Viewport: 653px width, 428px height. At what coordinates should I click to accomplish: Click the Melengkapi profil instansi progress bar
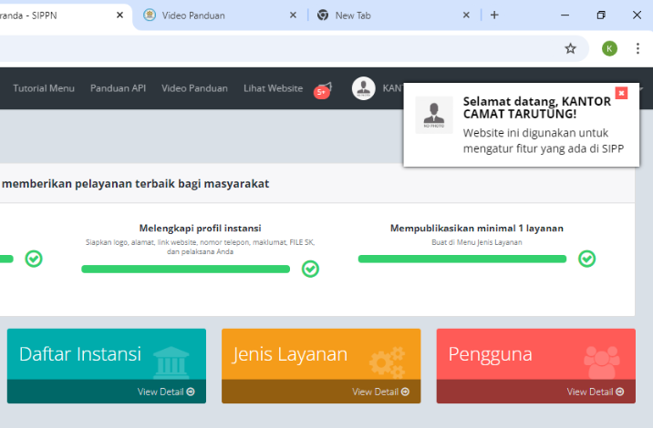coord(185,269)
